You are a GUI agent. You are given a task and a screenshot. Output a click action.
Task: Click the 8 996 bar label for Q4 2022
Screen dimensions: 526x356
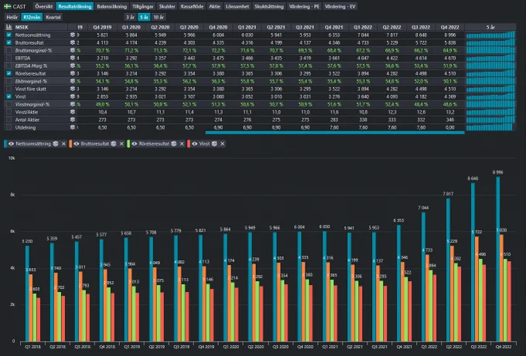[497, 172]
